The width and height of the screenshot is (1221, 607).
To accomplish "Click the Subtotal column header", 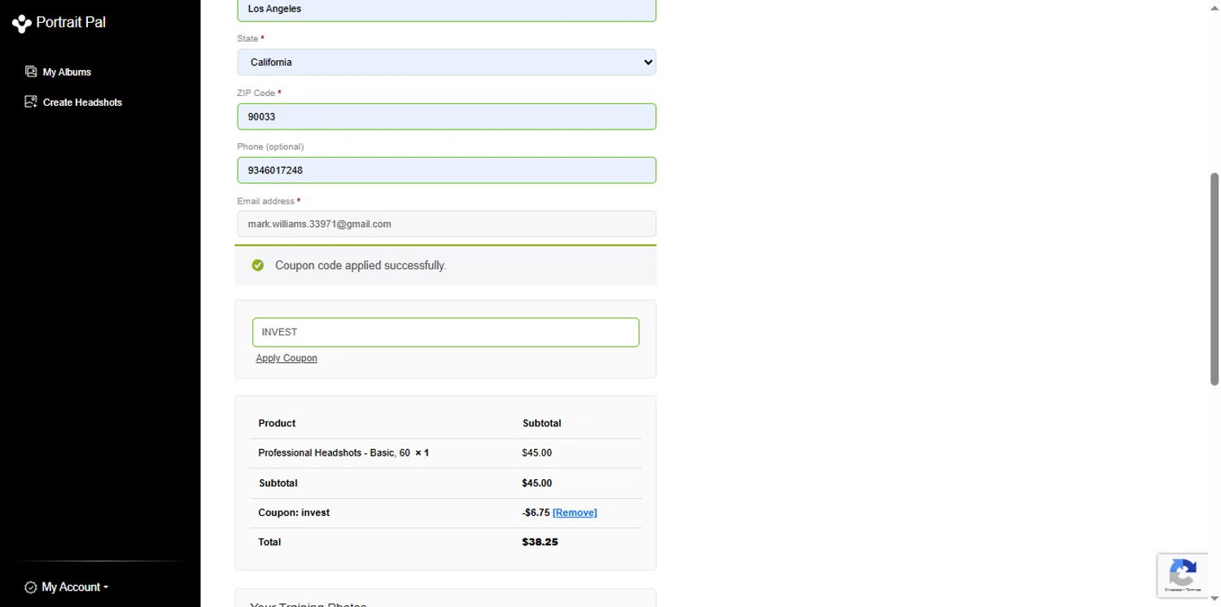I will tap(541, 423).
